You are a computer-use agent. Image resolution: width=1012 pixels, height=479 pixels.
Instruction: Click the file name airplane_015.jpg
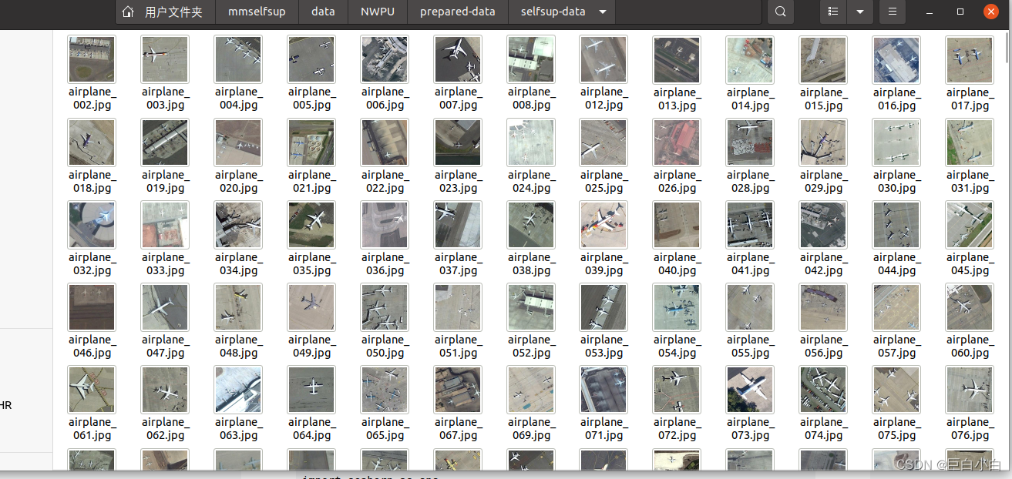(x=823, y=99)
